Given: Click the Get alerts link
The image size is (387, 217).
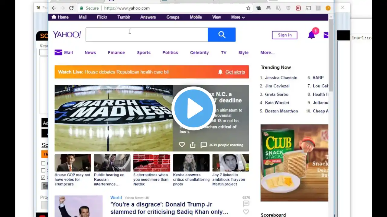Looking at the screenshot, I should (235, 72).
